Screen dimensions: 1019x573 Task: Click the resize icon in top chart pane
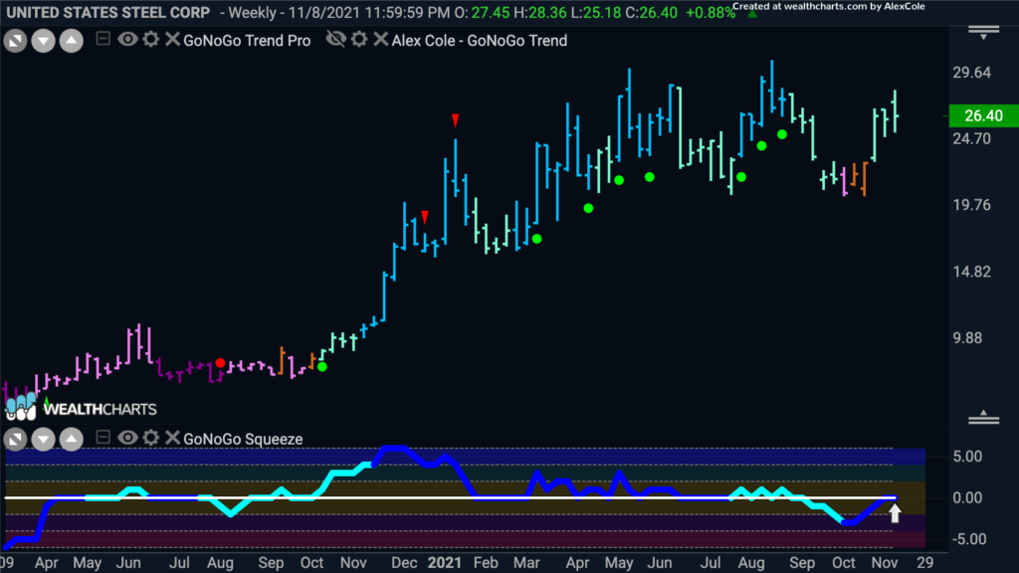(15, 41)
